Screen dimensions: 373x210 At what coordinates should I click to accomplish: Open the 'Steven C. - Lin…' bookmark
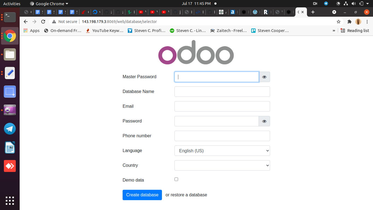pos(188,31)
